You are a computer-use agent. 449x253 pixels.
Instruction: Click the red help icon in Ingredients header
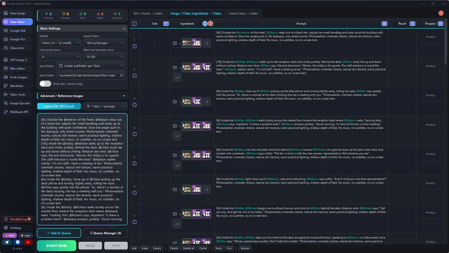point(210,24)
